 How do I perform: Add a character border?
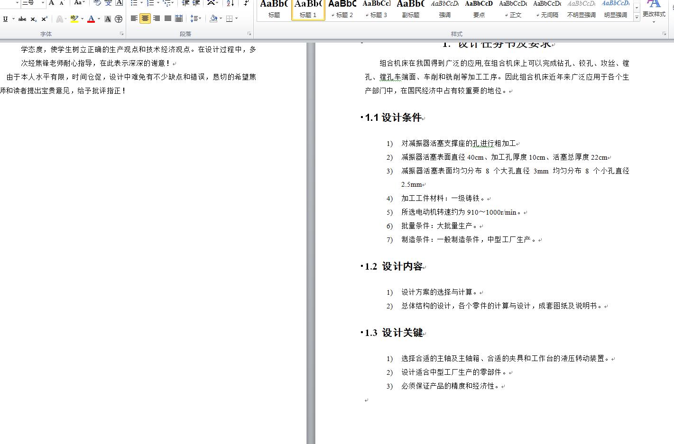coord(120,3)
